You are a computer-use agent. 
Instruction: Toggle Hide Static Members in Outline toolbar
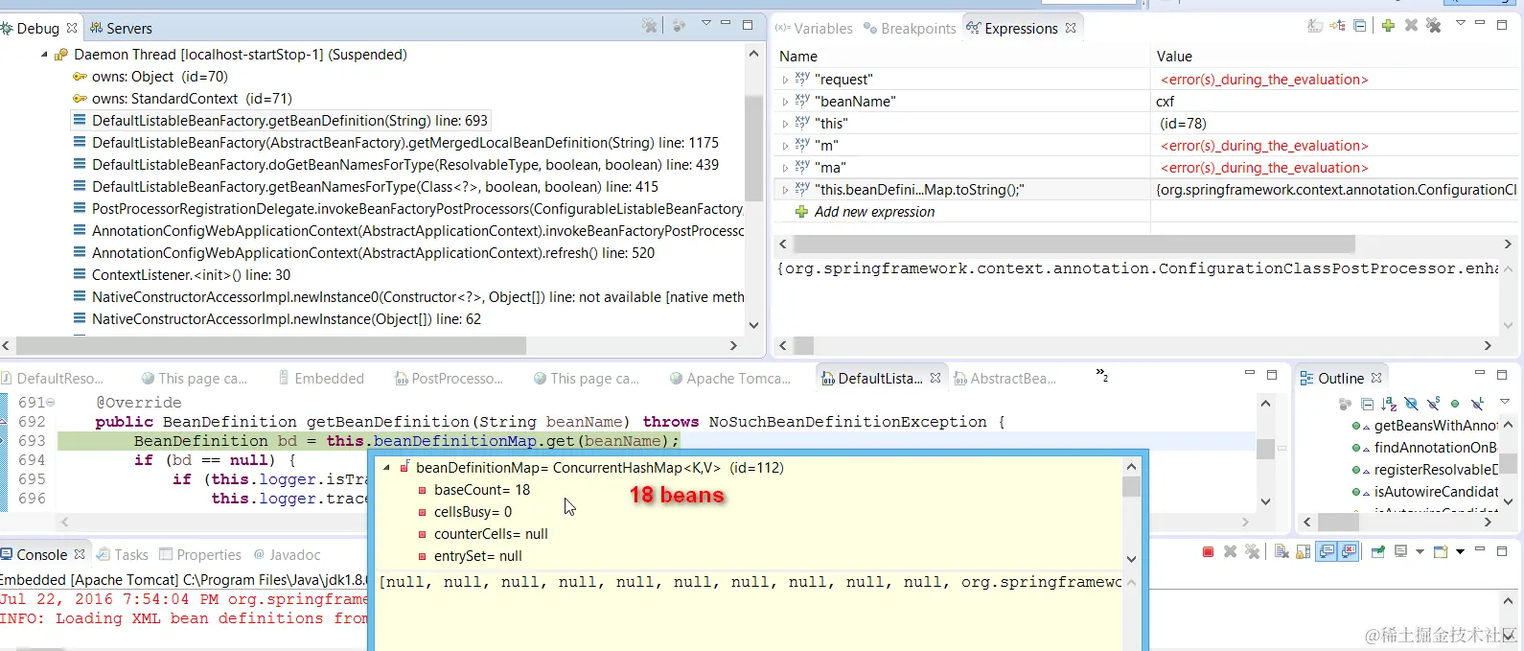(x=1433, y=404)
